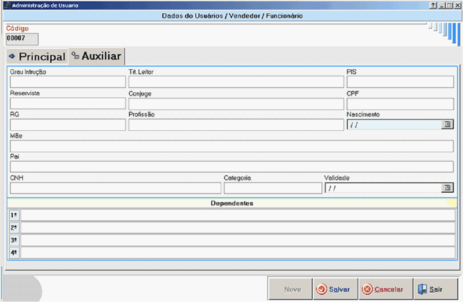This screenshot has width=463, height=302.
Task: Click the Grau Intrução input field
Action: coord(68,82)
